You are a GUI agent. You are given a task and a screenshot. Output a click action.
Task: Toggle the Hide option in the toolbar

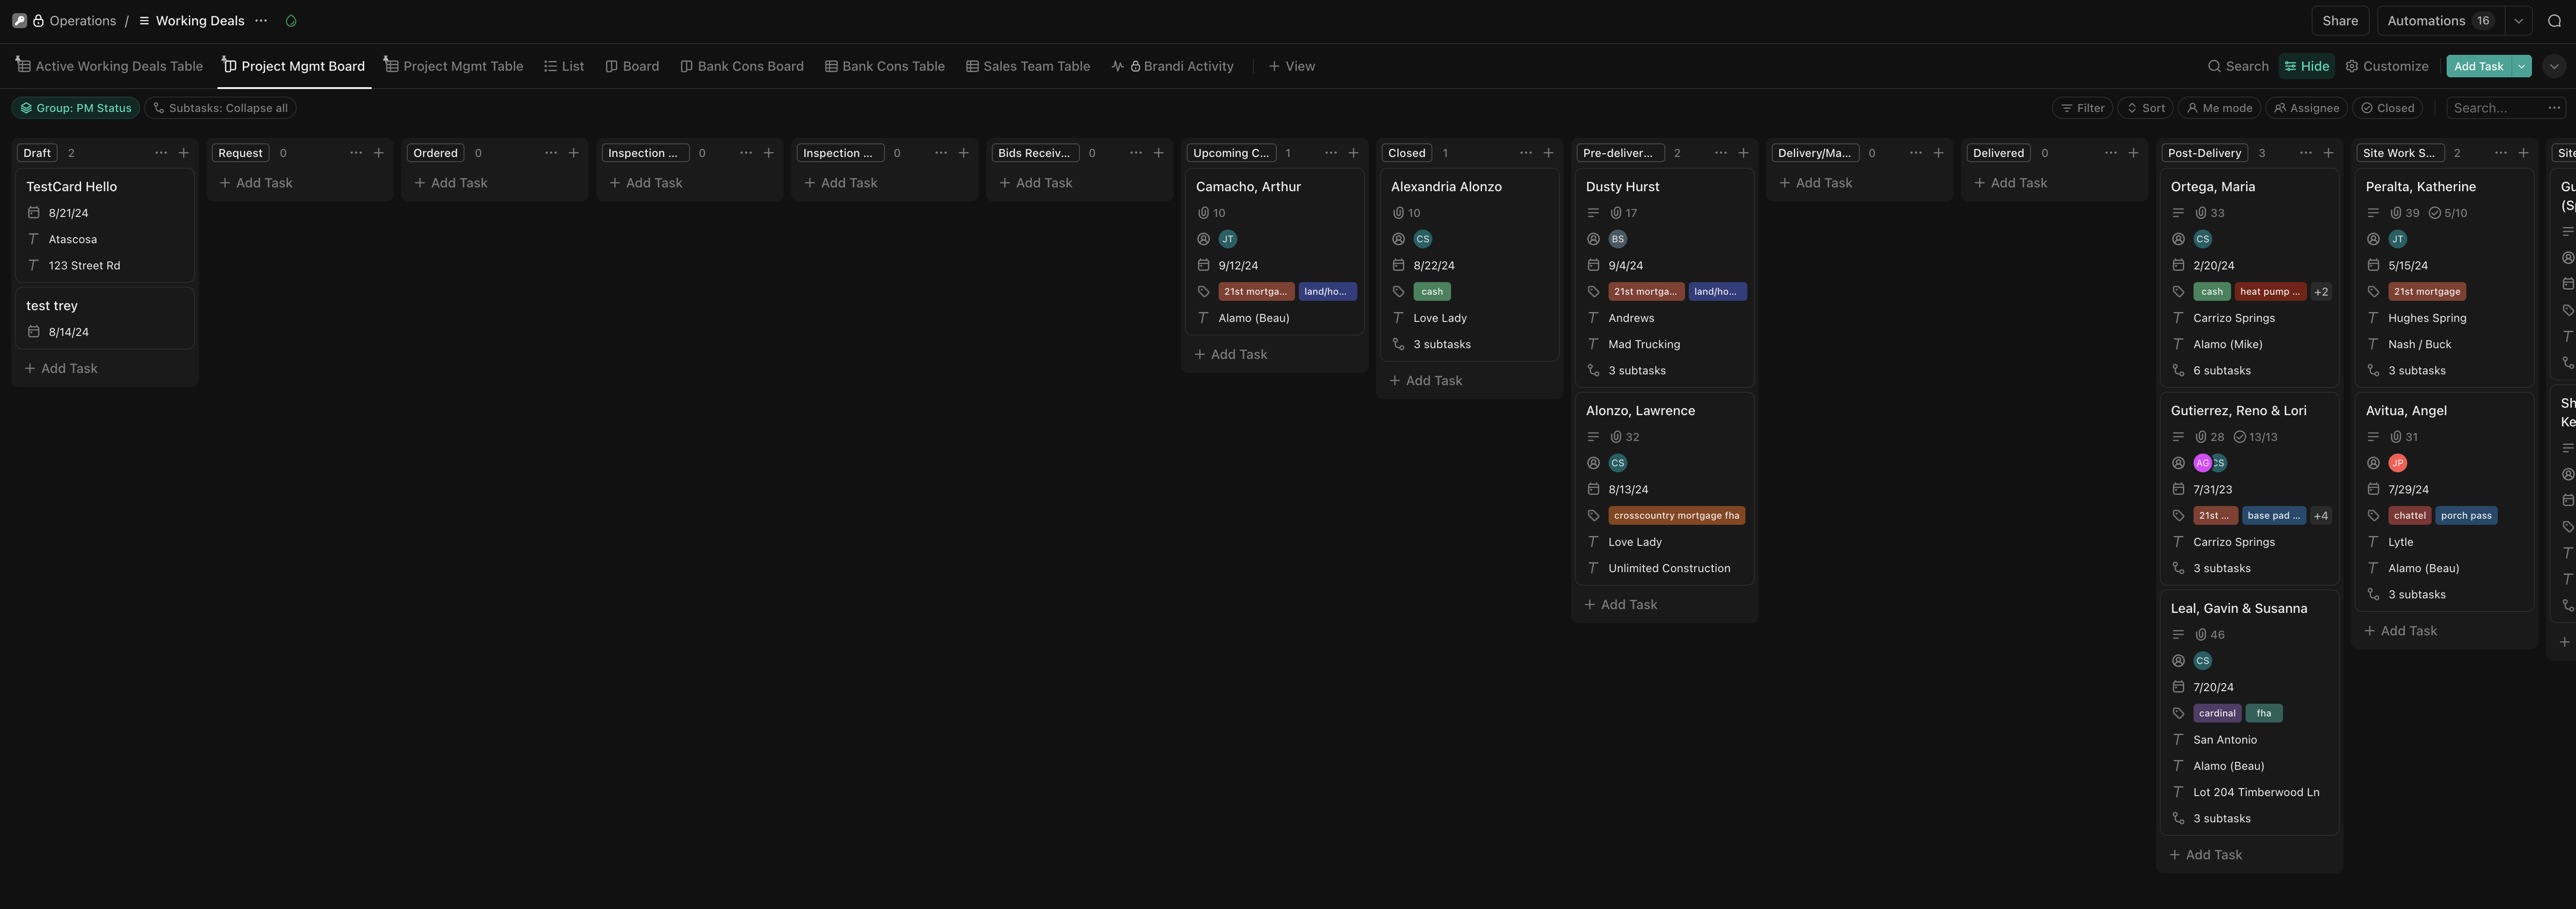click(x=2306, y=66)
